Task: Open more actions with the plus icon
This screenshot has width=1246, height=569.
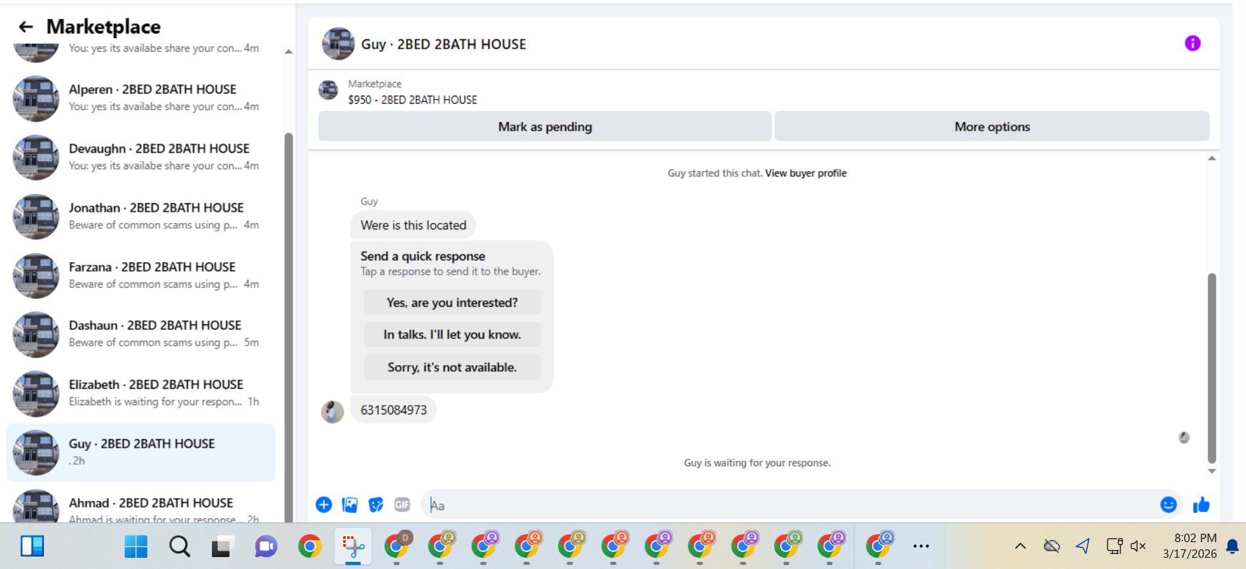Action: (x=323, y=505)
